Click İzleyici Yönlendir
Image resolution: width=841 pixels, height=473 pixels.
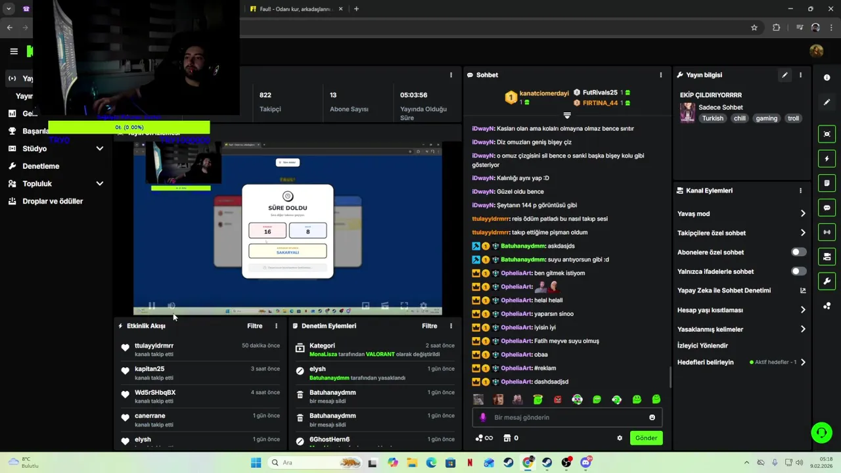pyautogui.click(x=702, y=346)
